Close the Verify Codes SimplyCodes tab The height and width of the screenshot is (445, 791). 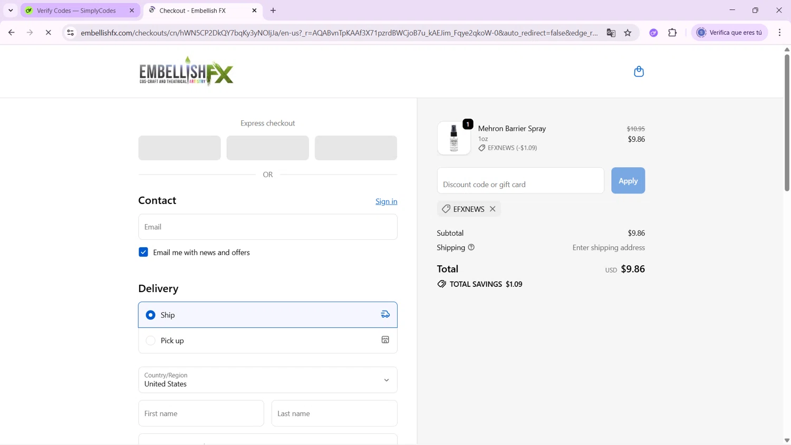pos(132,11)
